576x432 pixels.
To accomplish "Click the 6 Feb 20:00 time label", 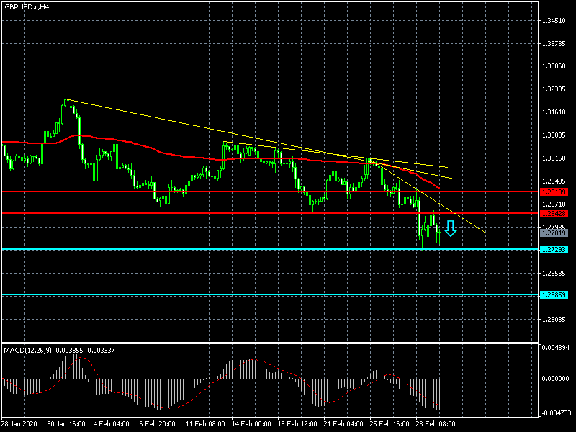I will click(x=157, y=423).
